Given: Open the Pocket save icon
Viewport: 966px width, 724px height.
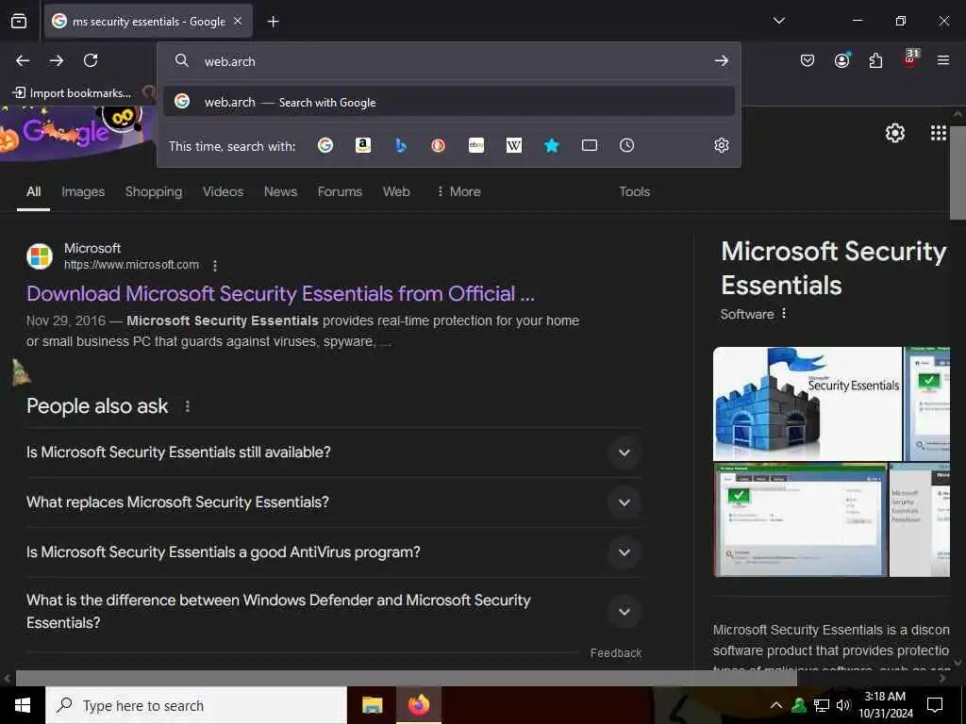Looking at the screenshot, I should click(x=808, y=60).
